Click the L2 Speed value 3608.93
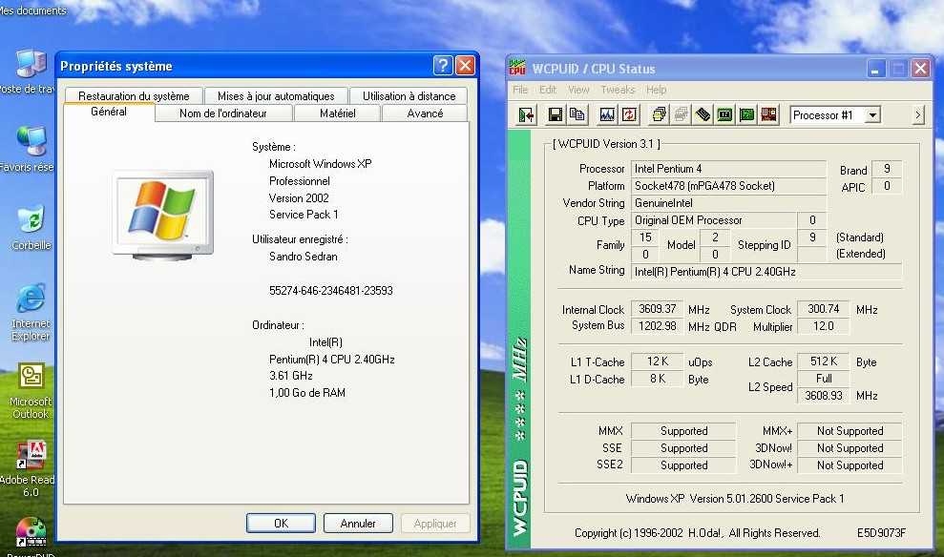This screenshot has width=944, height=557. coord(823,396)
